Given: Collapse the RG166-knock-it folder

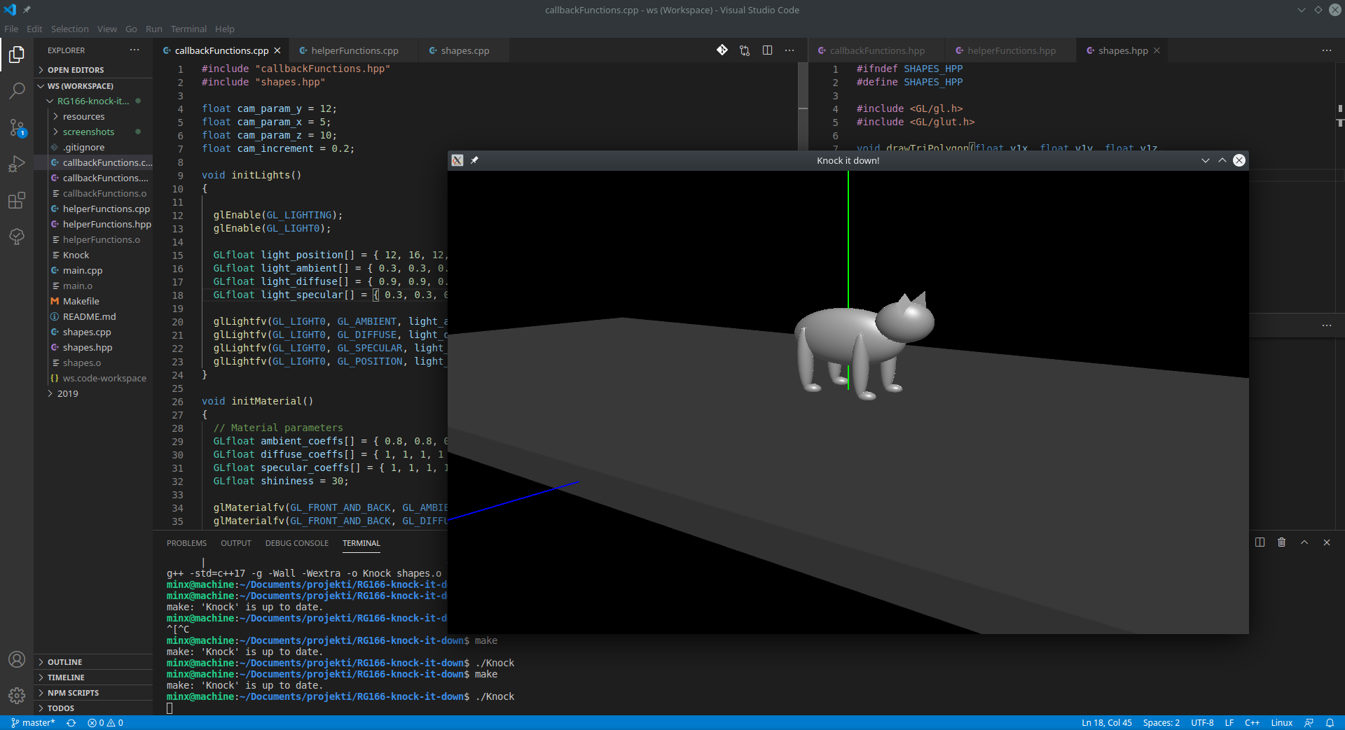Looking at the screenshot, I should (93, 101).
